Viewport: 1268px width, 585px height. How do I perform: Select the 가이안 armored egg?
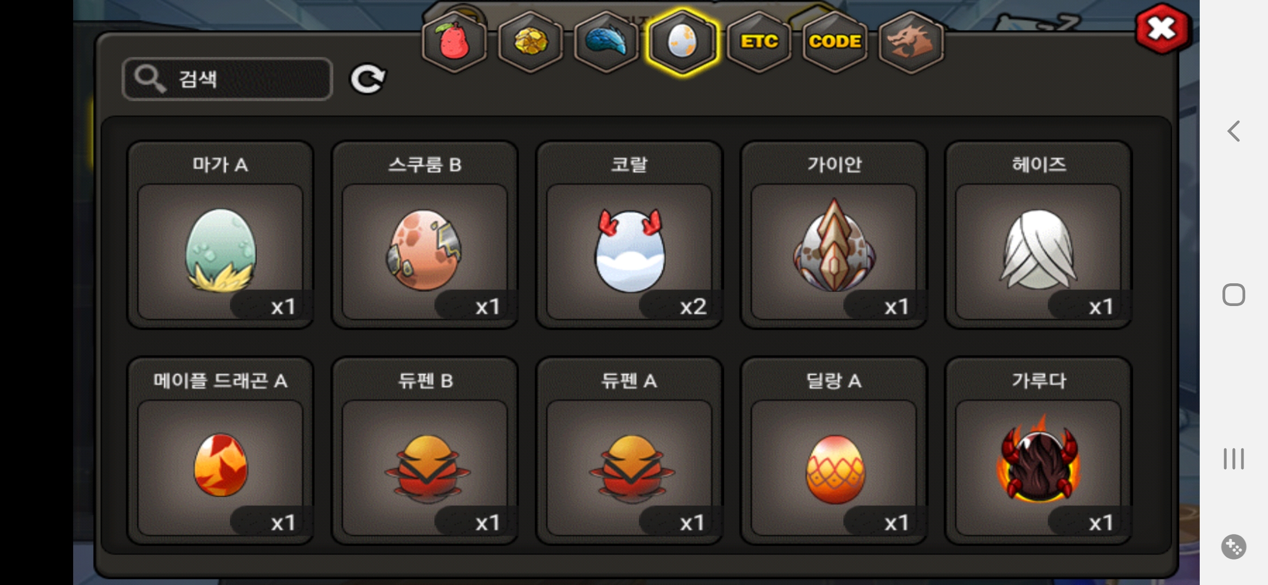[834, 235]
